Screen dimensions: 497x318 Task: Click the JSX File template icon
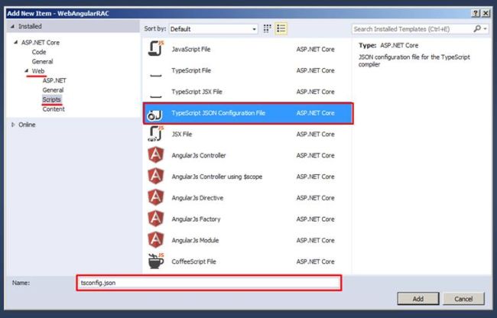pyautogui.click(x=156, y=134)
